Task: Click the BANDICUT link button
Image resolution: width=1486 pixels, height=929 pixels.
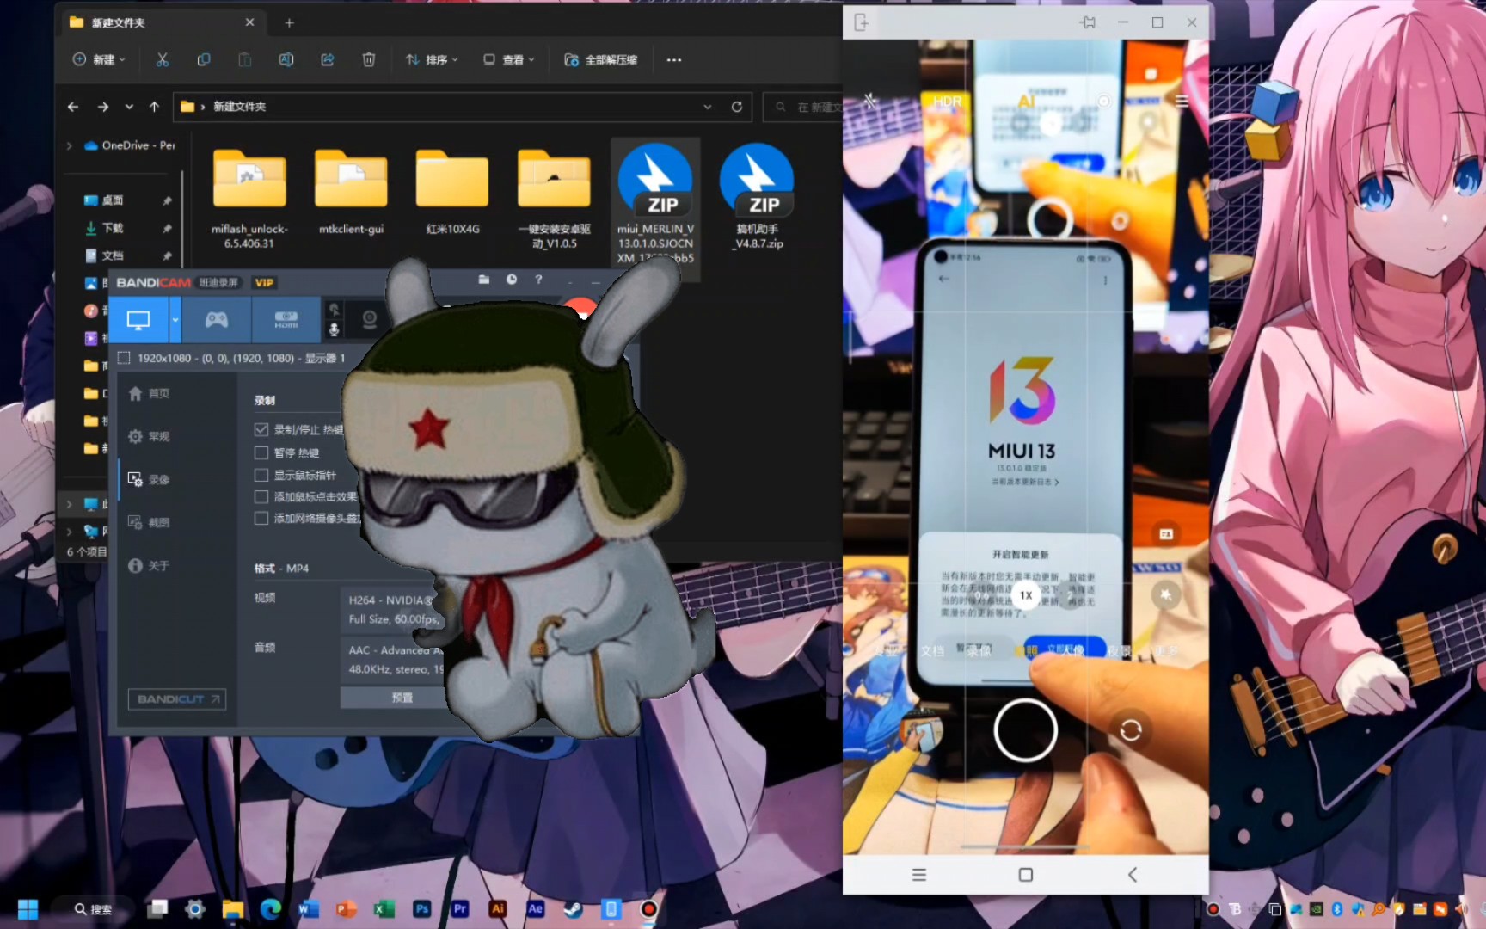Action: point(177,699)
